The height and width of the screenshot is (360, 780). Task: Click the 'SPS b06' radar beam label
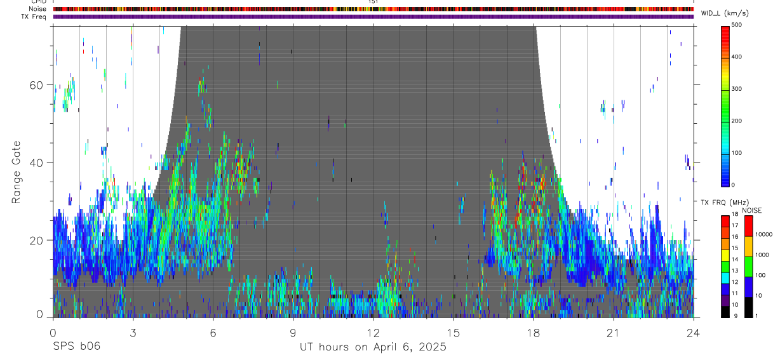pos(76,347)
